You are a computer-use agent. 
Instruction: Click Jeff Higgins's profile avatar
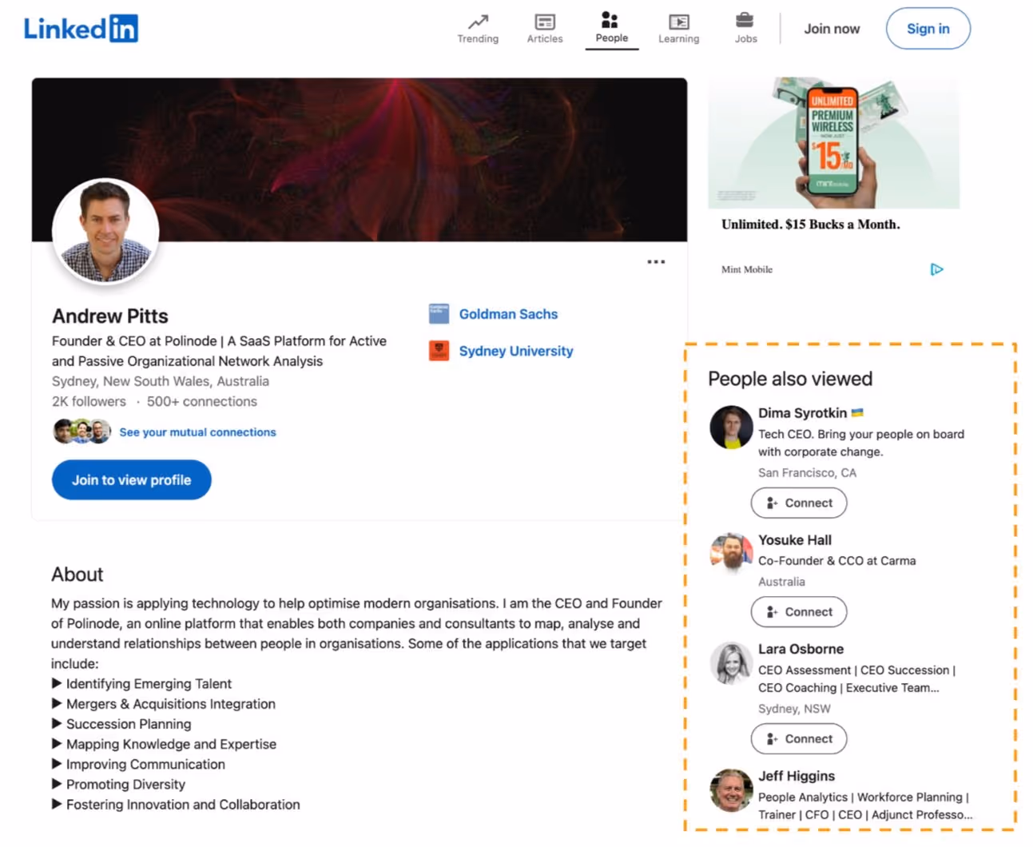tap(731, 789)
